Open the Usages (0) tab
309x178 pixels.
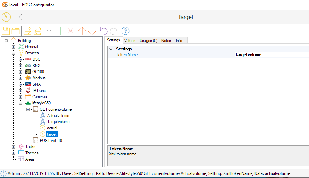coord(148,41)
